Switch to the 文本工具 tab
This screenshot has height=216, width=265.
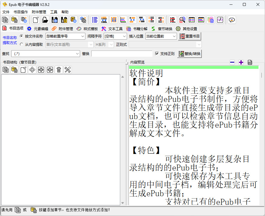pos(112,29)
